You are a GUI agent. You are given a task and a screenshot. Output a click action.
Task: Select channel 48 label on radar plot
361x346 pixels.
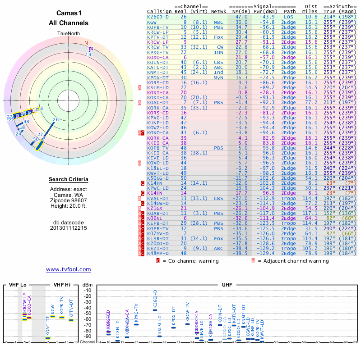point(26,122)
